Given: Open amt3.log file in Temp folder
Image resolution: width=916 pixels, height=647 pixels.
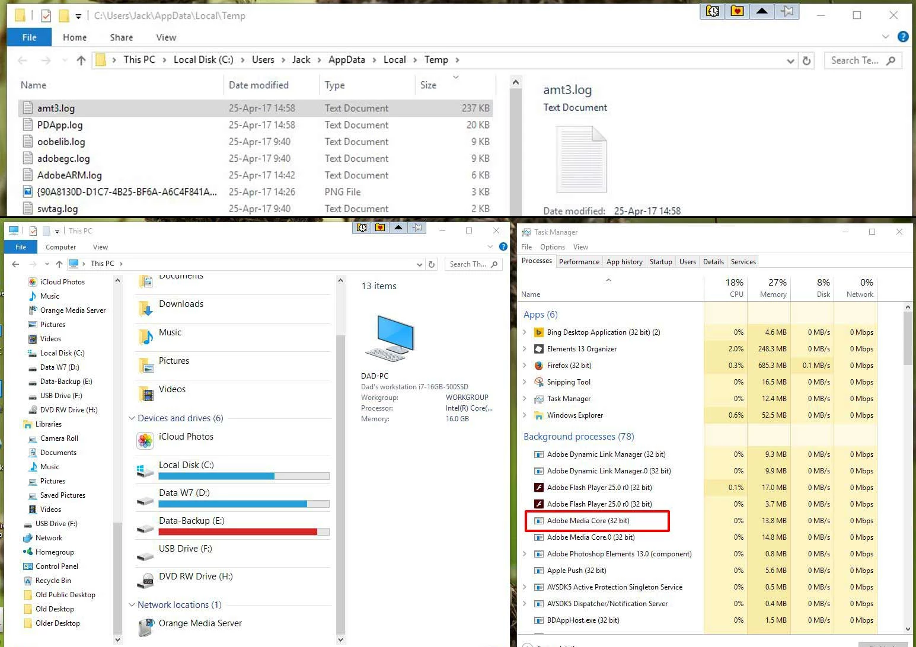Looking at the screenshot, I should coord(255,108).
